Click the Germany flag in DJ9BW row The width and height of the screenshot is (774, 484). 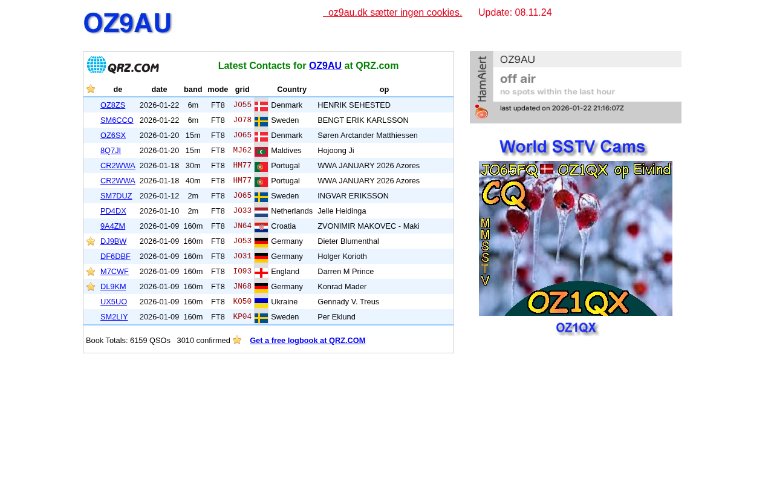tap(261, 242)
